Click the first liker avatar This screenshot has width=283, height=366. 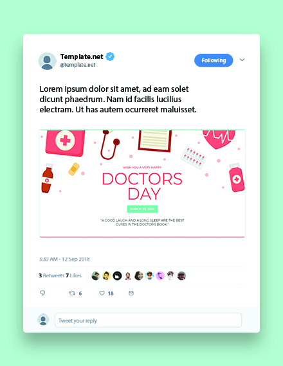[95, 275]
